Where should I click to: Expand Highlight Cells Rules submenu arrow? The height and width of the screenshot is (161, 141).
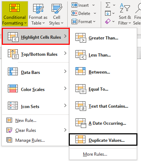click(x=65, y=36)
